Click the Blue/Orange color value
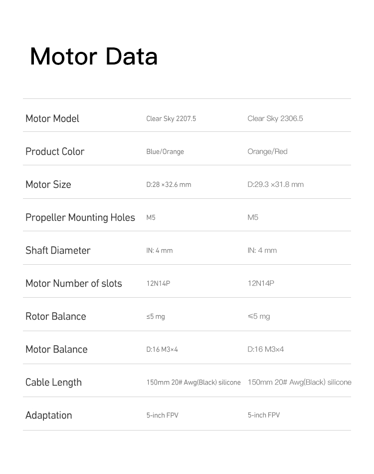 165,151
